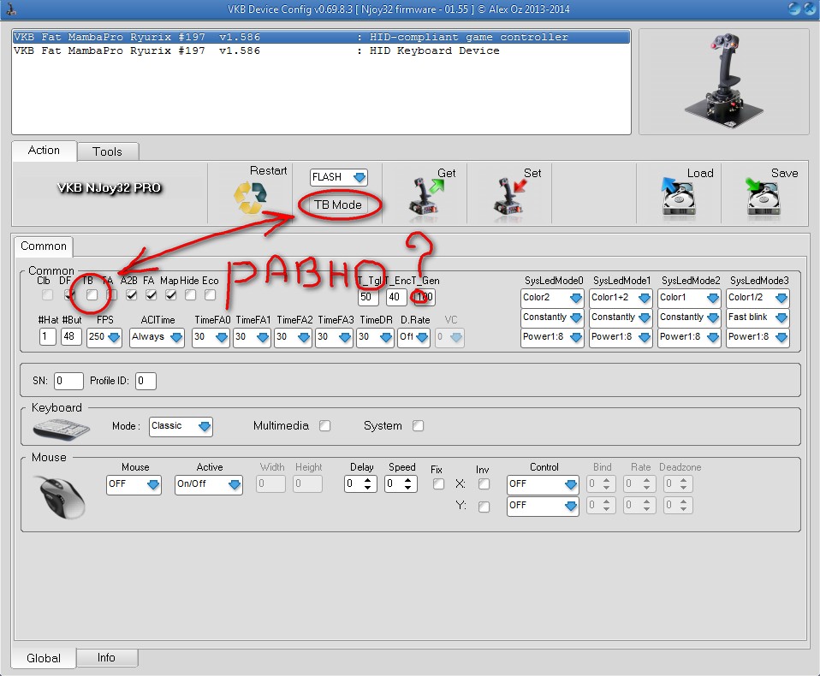Uncheck the Map checkbox

pos(170,295)
